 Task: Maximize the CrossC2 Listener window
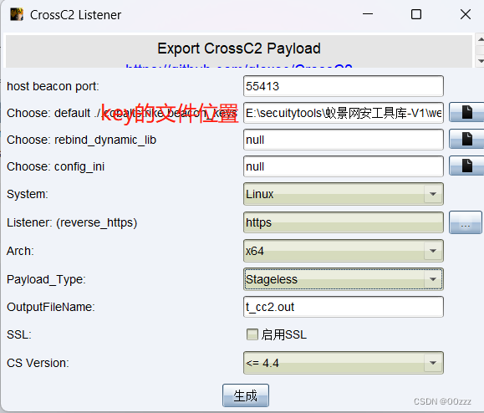pos(416,14)
